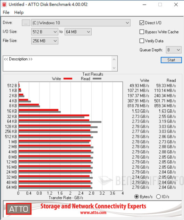184x220 pixels.
Task: Click the 4 KB read result 501.71 MB/s
Action: [x=165, y=101]
